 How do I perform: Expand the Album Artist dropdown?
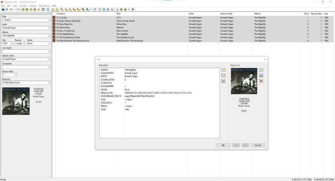coord(49,59)
